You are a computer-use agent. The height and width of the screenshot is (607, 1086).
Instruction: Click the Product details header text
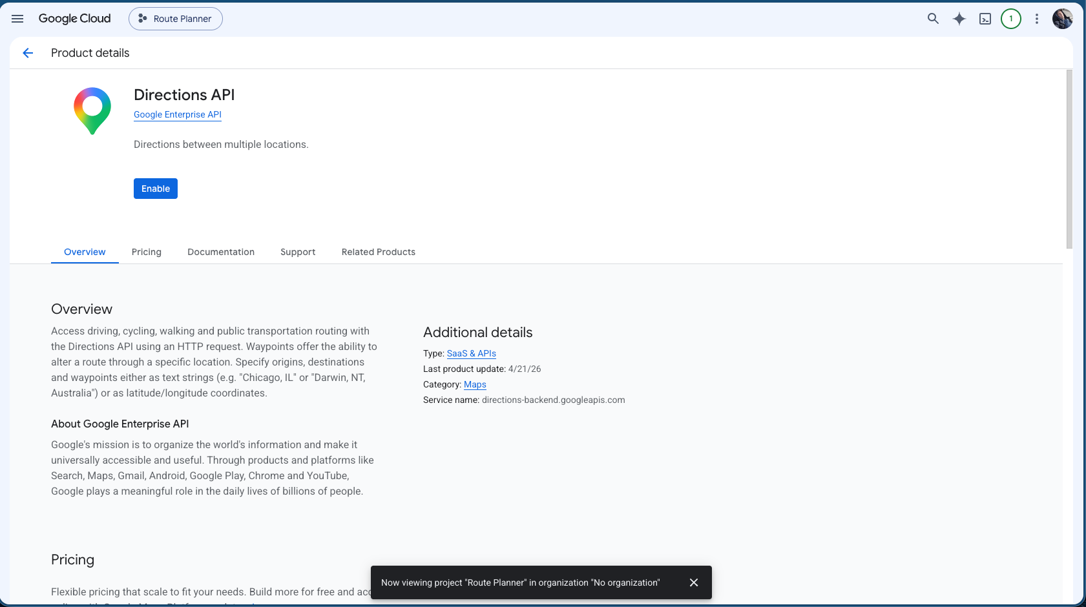click(x=90, y=53)
